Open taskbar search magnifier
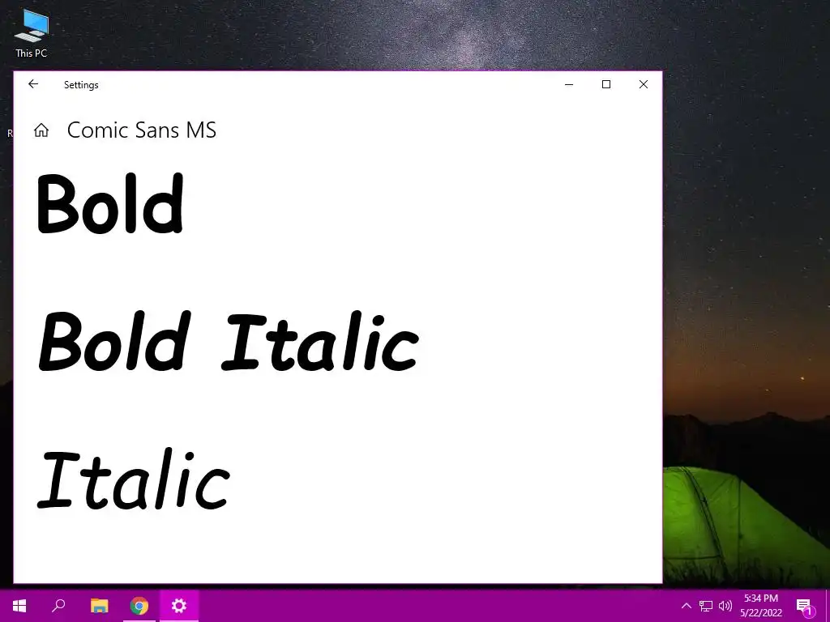This screenshot has height=622, width=830. pyautogui.click(x=58, y=606)
